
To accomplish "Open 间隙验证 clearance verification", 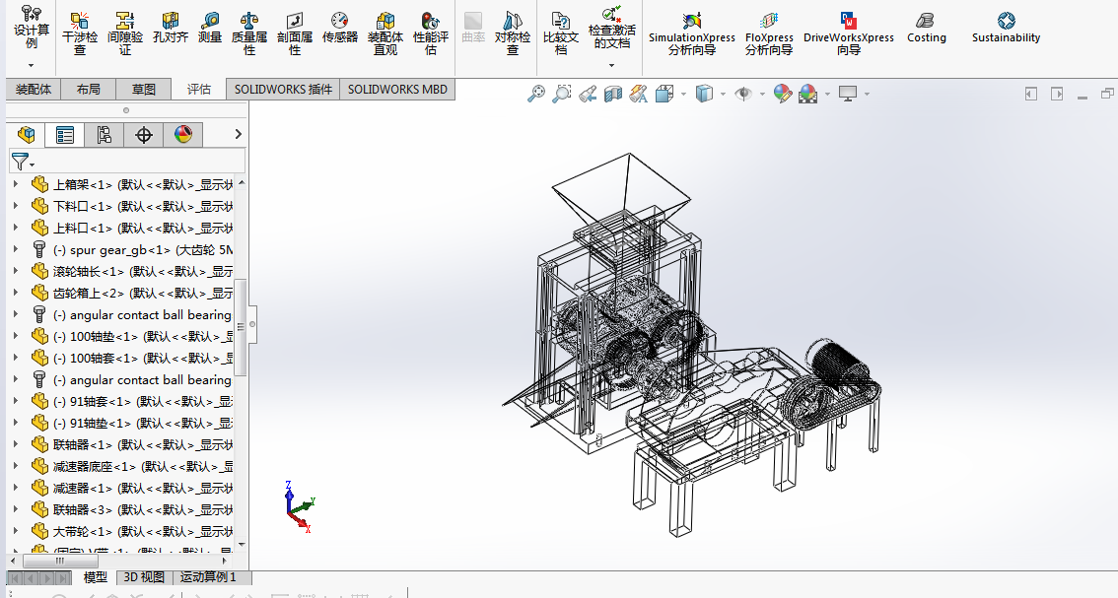I will 125,33.
